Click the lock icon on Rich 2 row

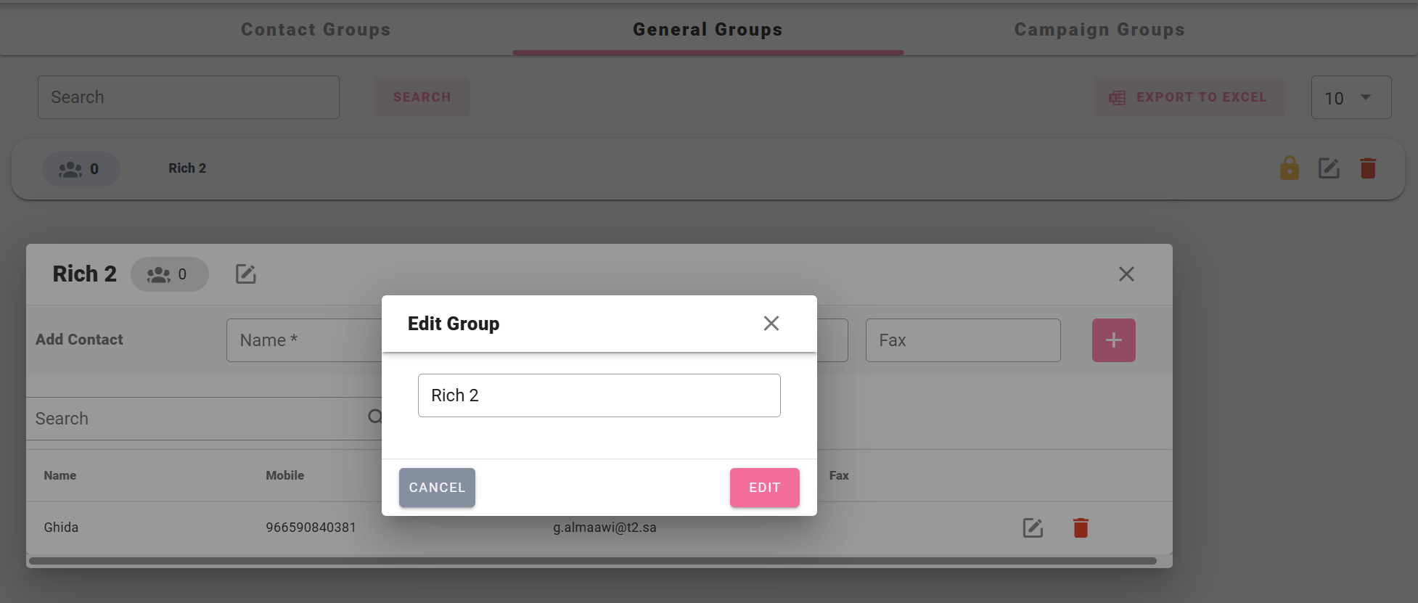[x=1289, y=168]
